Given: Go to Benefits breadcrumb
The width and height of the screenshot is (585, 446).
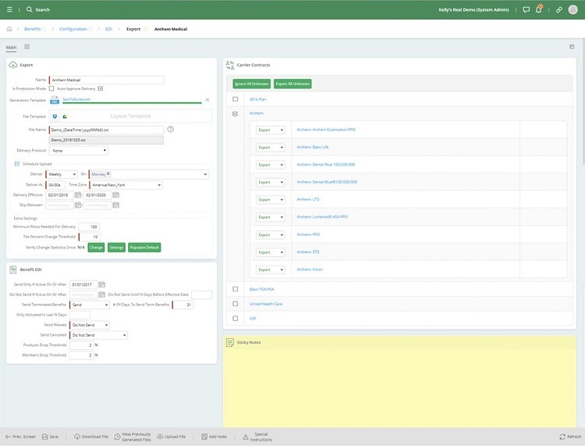Looking at the screenshot, I should pyautogui.click(x=33, y=29).
